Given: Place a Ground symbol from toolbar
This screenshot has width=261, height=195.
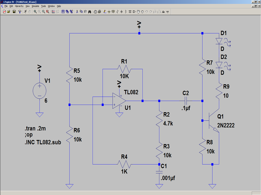Looking at the screenshot, I should pos(109,12).
